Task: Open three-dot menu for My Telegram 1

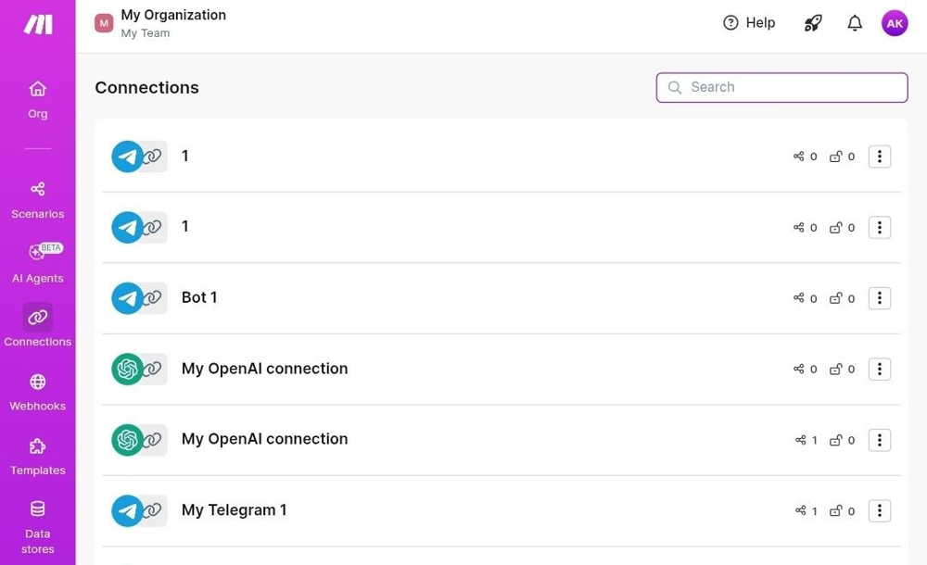Action: point(880,511)
